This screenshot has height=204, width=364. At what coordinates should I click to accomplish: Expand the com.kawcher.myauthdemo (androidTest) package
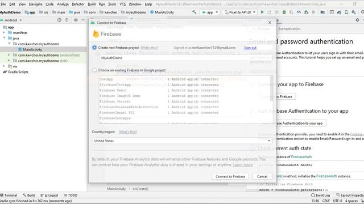[x=9, y=55]
